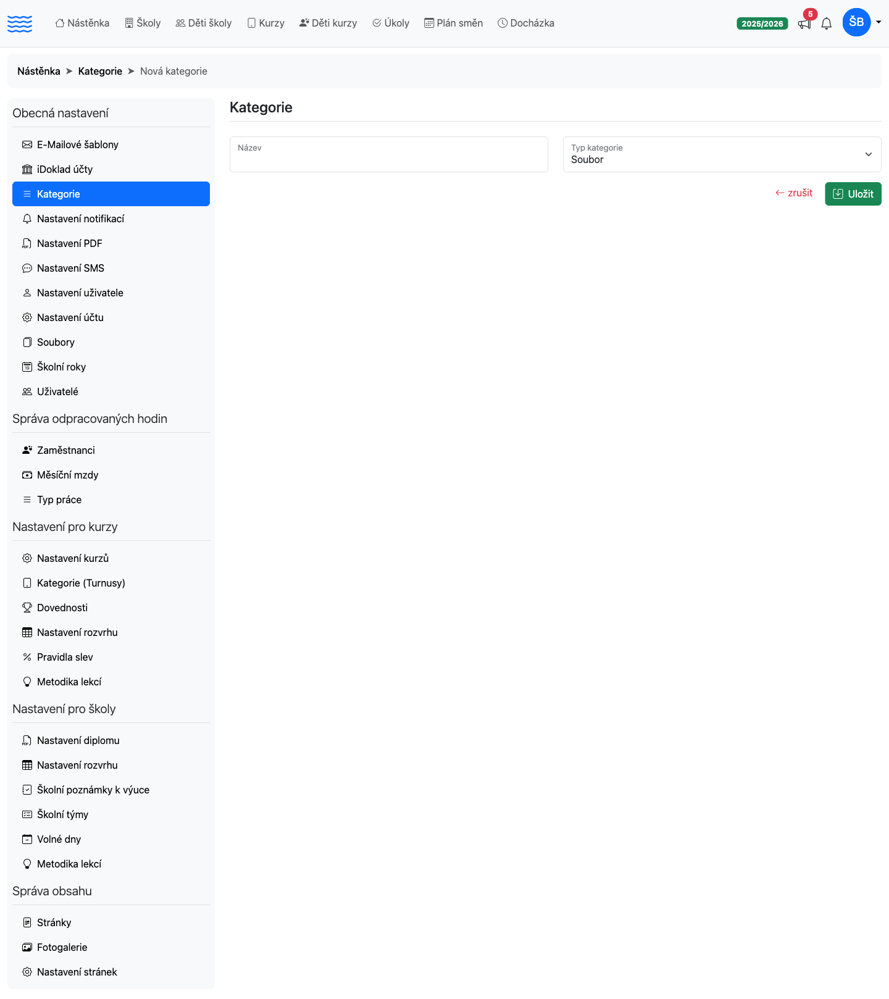Click the staff icon beside Zaměstnanci
The height and width of the screenshot is (999, 889).
click(x=27, y=450)
